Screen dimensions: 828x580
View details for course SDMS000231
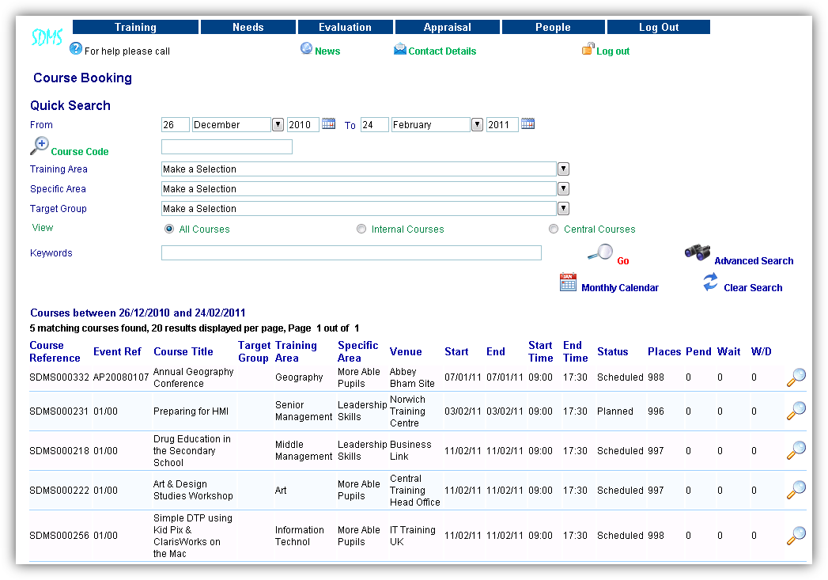point(796,411)
